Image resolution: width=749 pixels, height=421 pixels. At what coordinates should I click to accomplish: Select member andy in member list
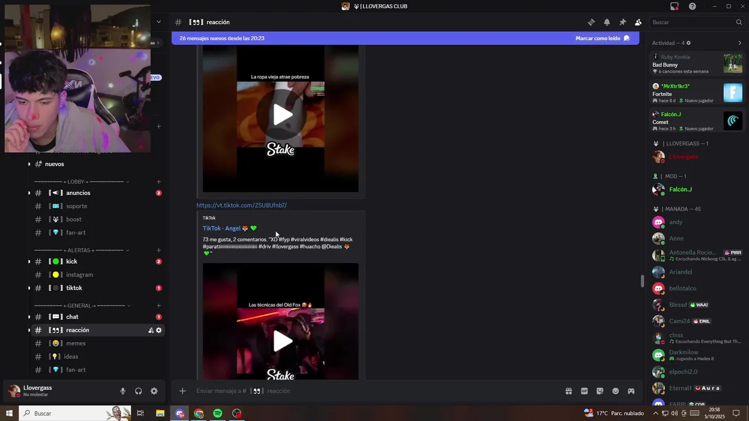click(697, 222)
